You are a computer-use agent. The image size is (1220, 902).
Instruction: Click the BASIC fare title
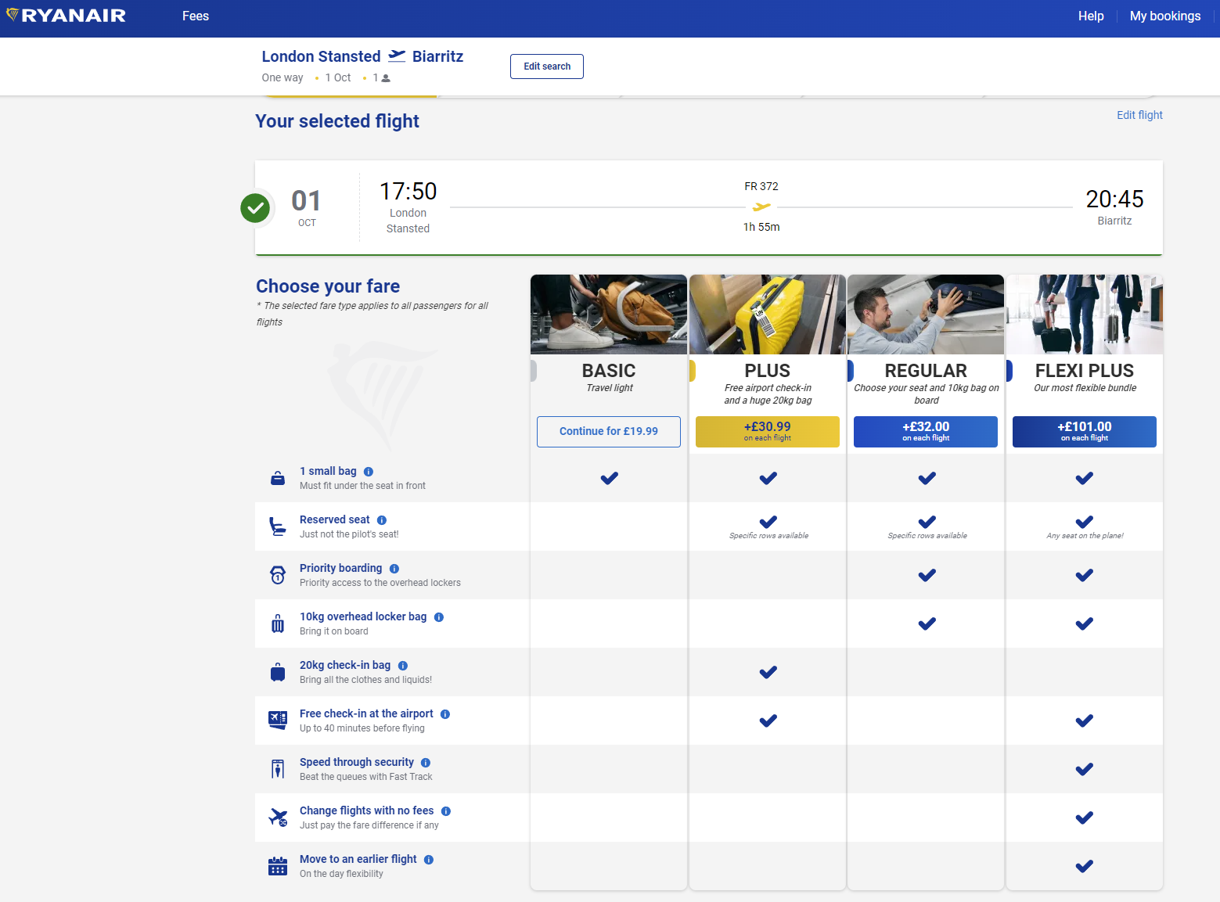pyautogui.click(x=609, y=371)
